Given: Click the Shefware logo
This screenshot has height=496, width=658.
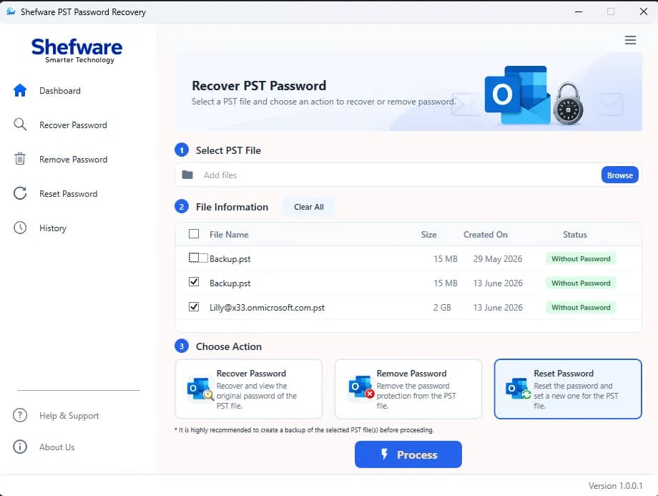Looking at the screenshot, I should pyautogui.click(x=77, y=50).
